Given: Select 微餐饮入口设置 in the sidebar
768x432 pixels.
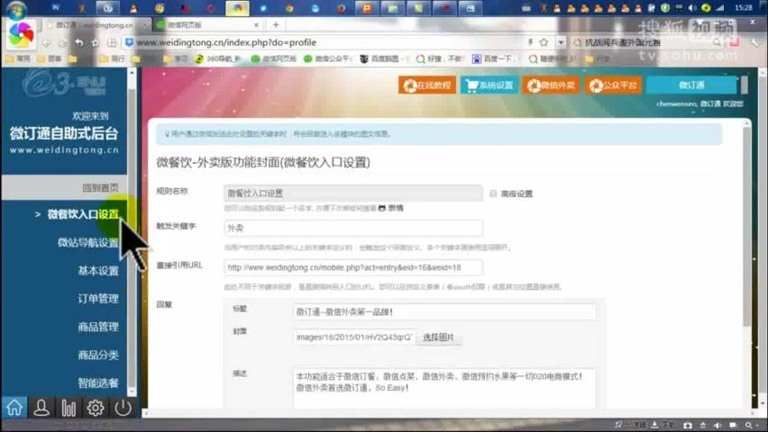Looking at the screenshot, I should 83,214.
